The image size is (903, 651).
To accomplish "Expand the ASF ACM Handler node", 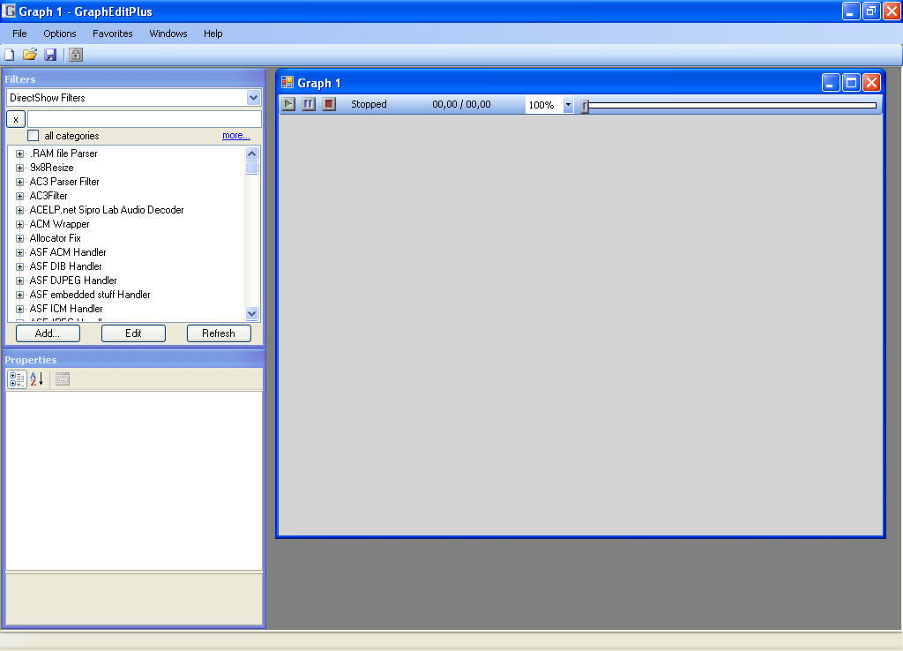I will [x=19, y=252].
